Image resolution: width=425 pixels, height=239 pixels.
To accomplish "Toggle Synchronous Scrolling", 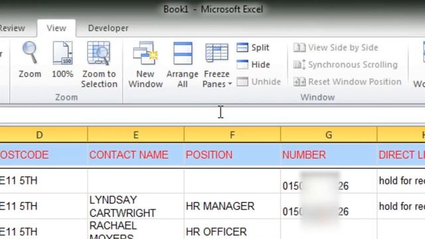I will [345, 65].
